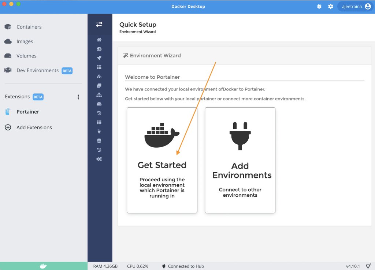Click the Portainer extension logo icon
375x270 pixels.
point(8,112)
